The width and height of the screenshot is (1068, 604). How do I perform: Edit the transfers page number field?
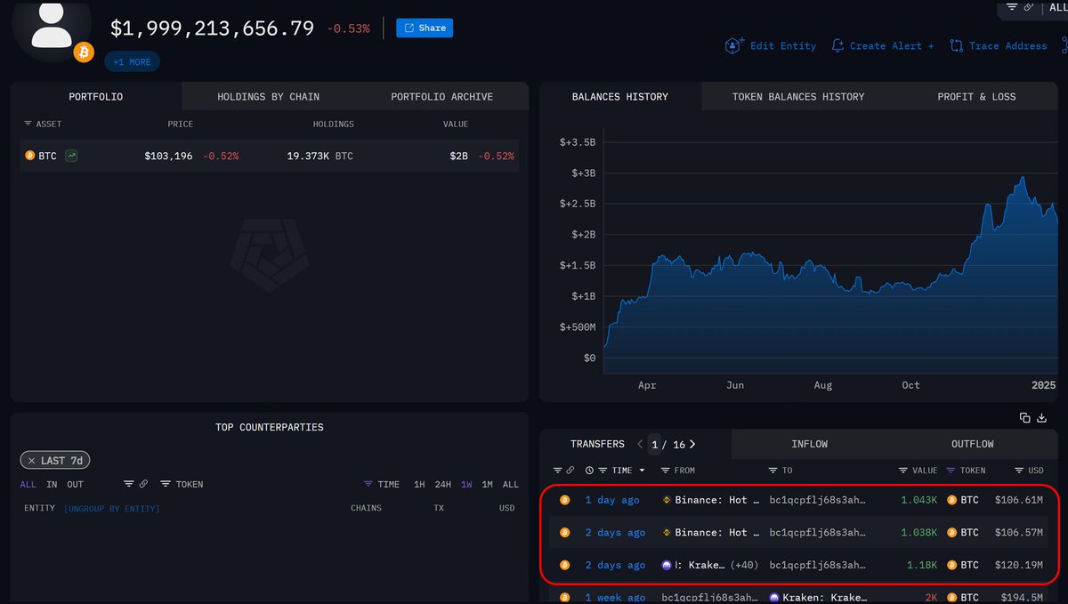655,444
